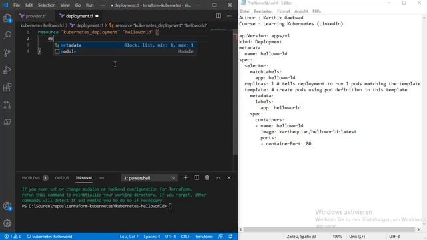Screen dimensions: 427x240
Task: Open Datei menu in Editor window
Action: 244,11
